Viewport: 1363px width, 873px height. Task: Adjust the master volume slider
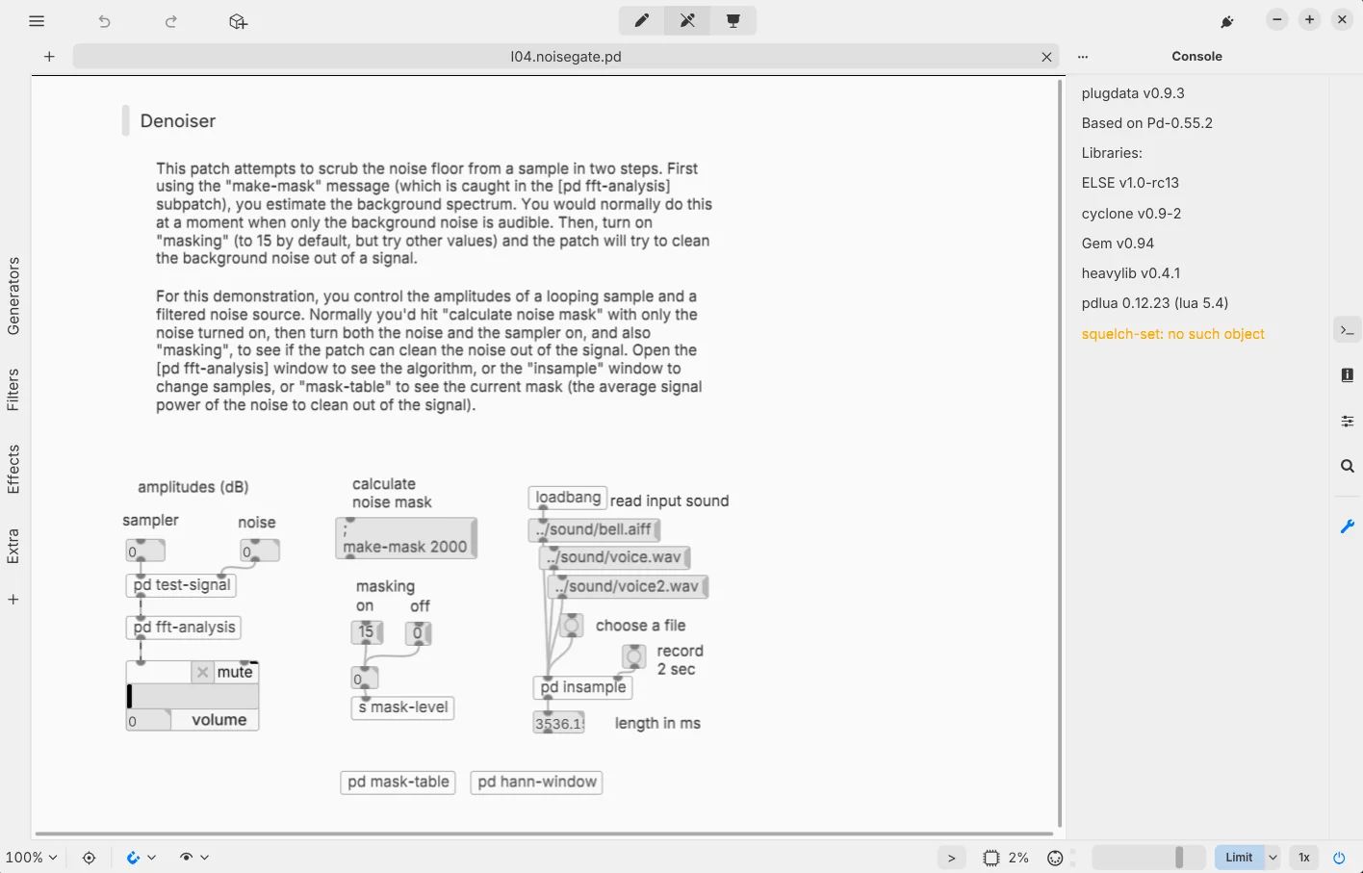click(1148, 858)
